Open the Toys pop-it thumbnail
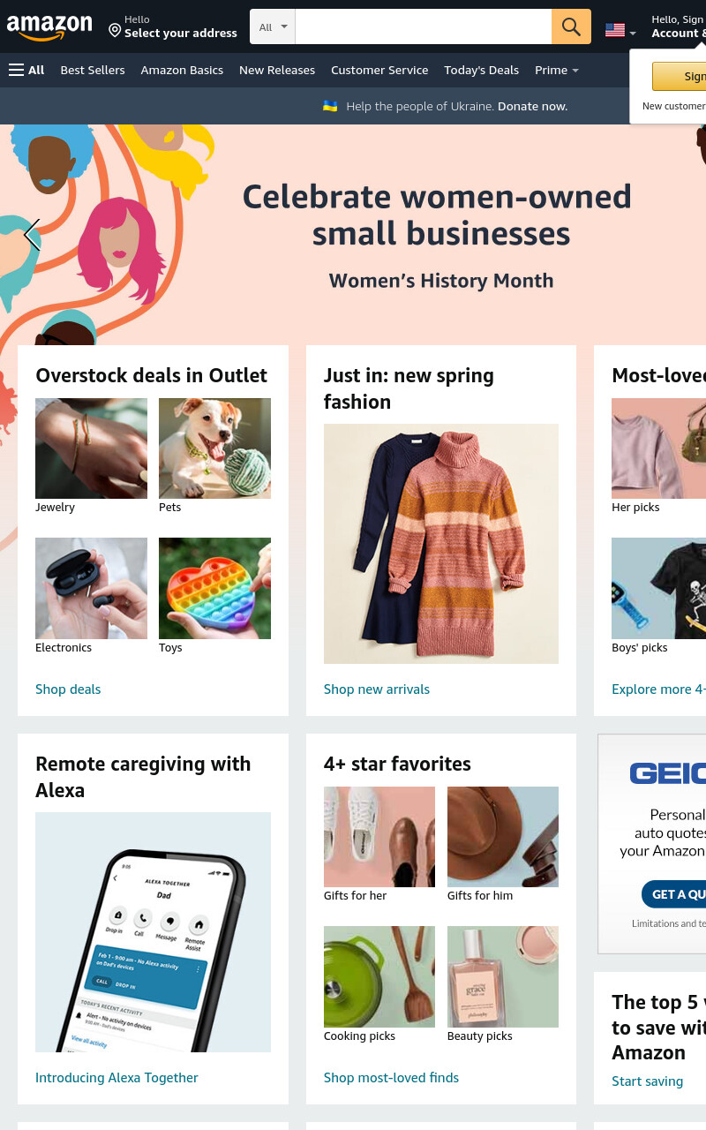Screen dimensions: 706x1130 click(214, 588)
